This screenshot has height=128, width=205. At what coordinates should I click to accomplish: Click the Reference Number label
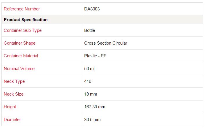pyautogui.click(x=22, y=9)
